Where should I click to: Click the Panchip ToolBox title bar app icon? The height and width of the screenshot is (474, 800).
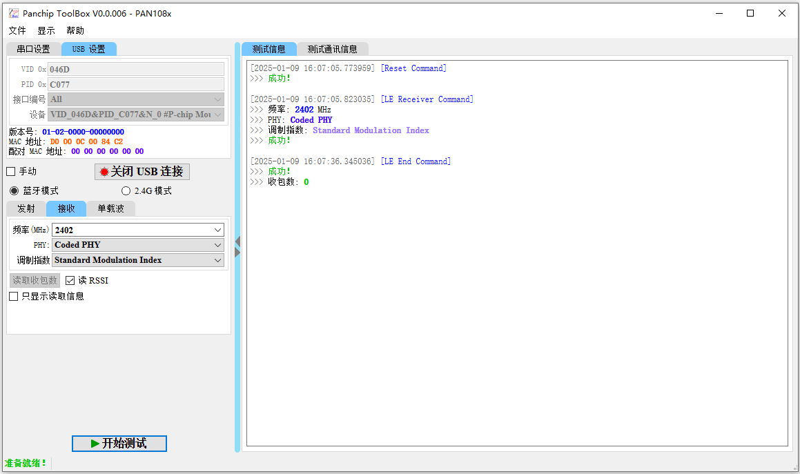pyautogui.click(x=14, y=13)
